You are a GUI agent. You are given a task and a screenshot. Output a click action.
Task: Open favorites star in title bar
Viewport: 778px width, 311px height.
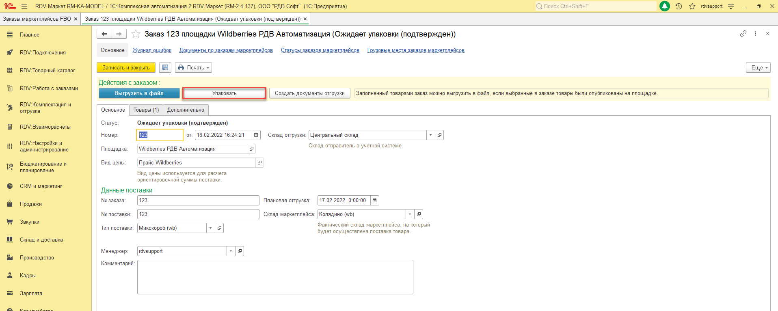(692, 6)
